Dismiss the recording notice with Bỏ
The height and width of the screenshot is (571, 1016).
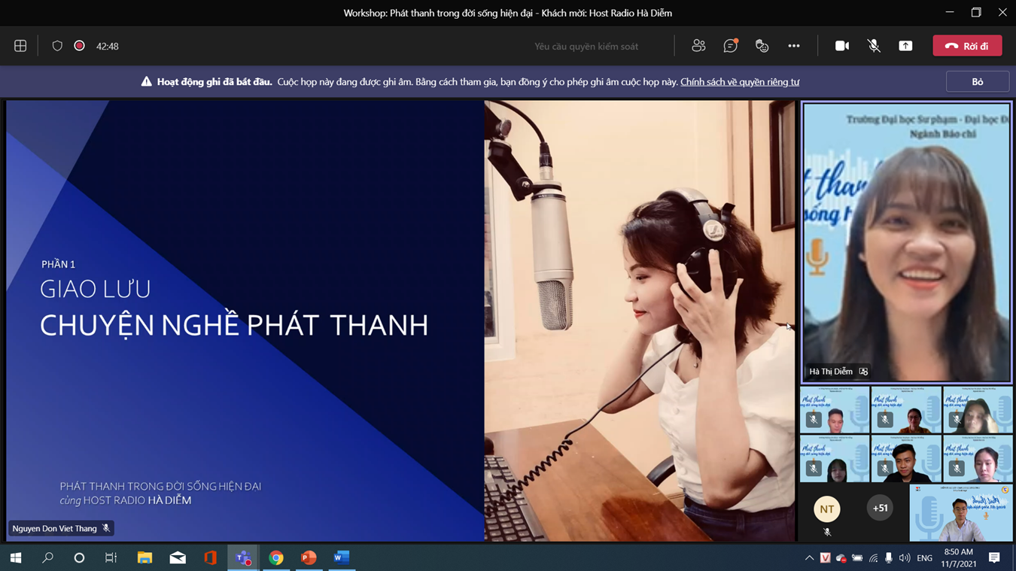point(978,81)
